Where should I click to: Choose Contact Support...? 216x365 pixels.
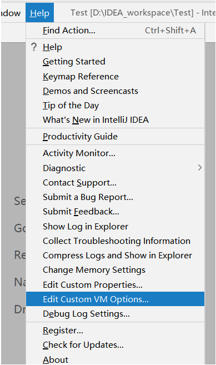pos(115,183)
